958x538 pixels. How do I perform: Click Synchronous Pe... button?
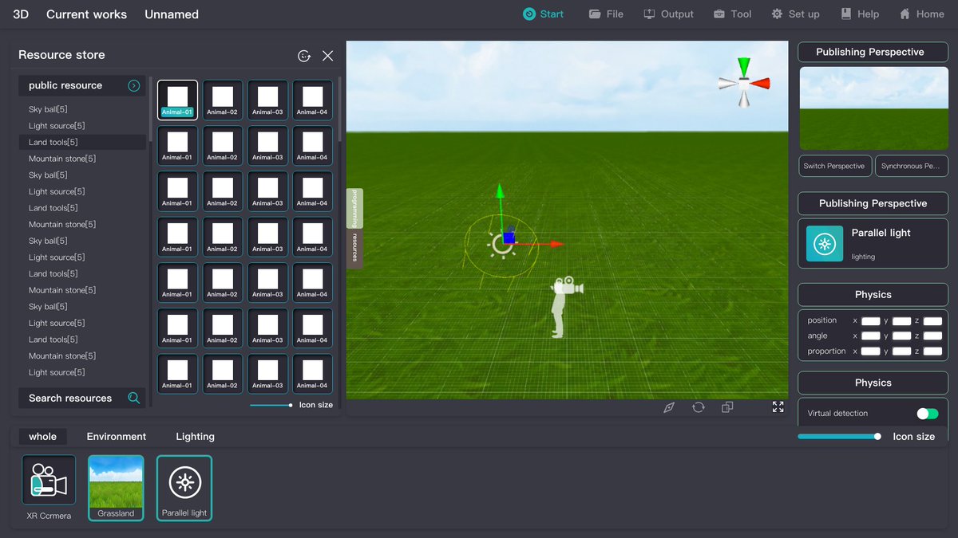coord(912,166)
